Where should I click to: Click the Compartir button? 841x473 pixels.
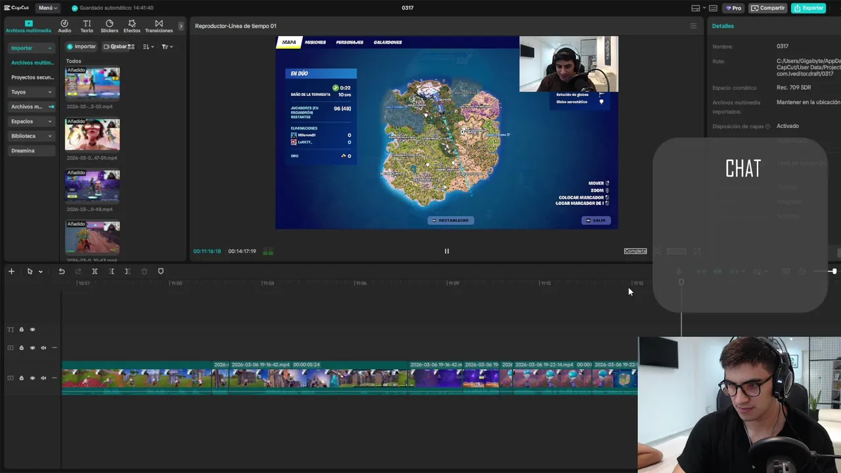(768, 8)
